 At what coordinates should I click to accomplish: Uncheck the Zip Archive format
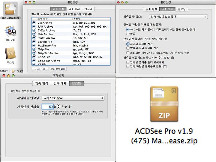[34, 22]
